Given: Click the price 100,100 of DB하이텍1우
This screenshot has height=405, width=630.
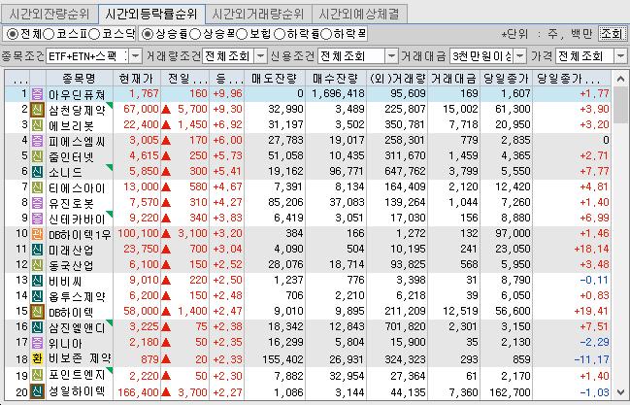Looking at the screenshot, I should (x=139, y=234).
